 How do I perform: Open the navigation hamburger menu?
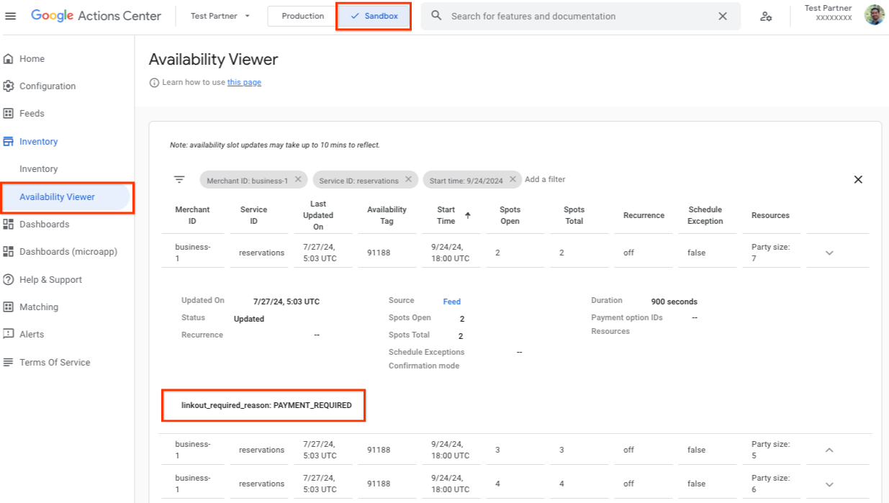point(11,16)
